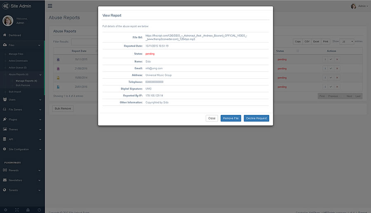The height and width of the screenshot is (213, 371).
Task: Click file type icon of 21/06/2016 row
Action: tap(58, 68)
